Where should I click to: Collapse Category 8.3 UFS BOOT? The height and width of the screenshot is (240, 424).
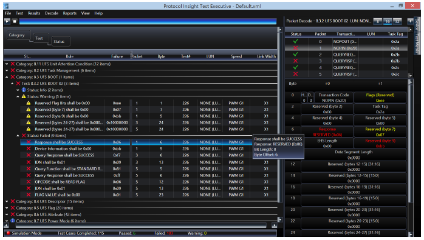(x=7, y=77)
